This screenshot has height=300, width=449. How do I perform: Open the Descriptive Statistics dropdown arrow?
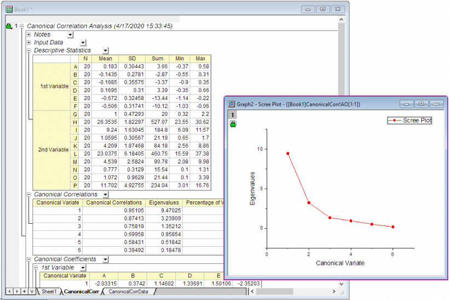tap(105, 51)
